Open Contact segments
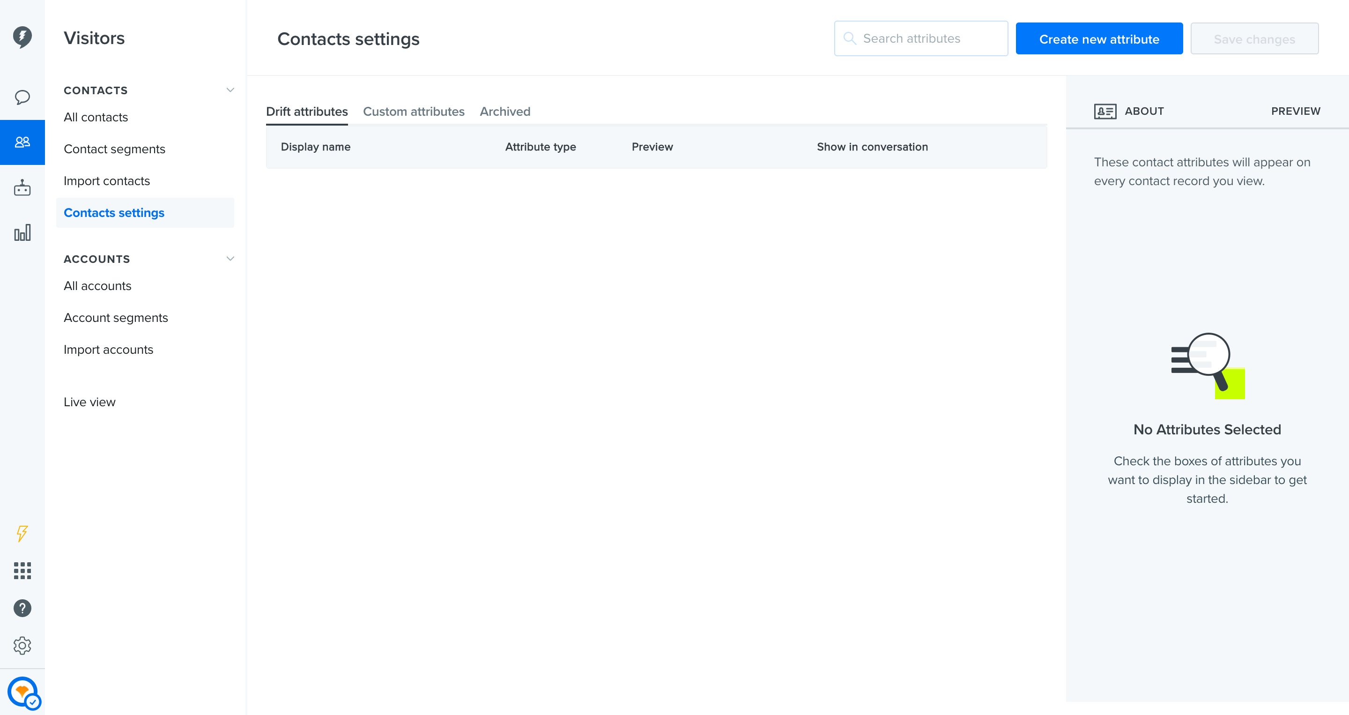This screenshot has height=715, width=1349. (x=114, y=149)
